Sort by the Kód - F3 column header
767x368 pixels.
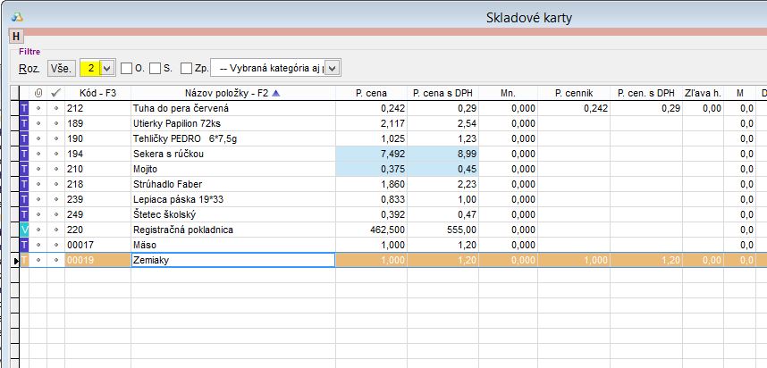click(x=97, y=93)
